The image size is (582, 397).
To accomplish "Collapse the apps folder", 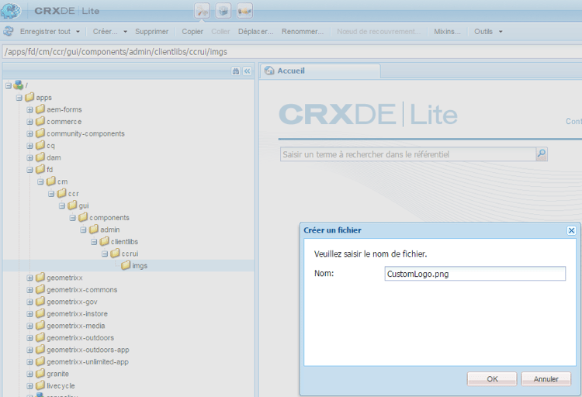I will (x=19, y=98).
